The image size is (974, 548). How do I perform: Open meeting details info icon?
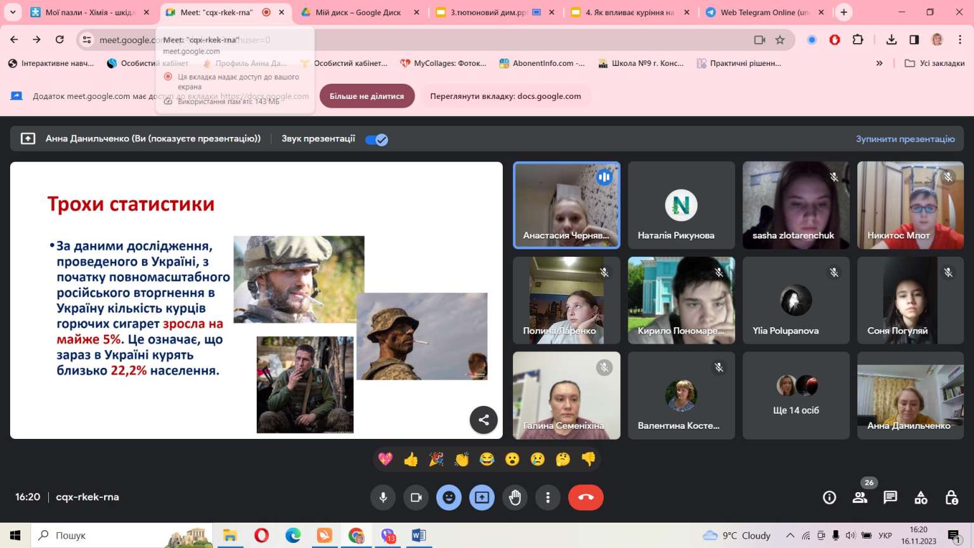coord(829,498)
